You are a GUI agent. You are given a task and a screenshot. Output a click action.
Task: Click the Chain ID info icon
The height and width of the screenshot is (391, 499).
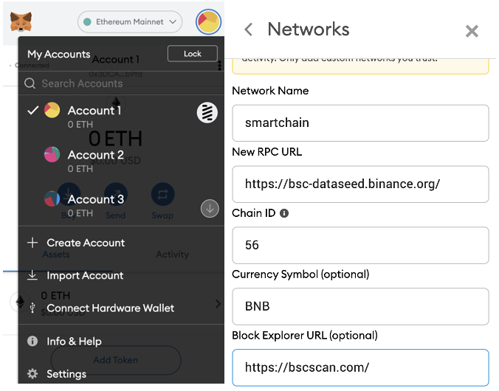click(284, 213)
